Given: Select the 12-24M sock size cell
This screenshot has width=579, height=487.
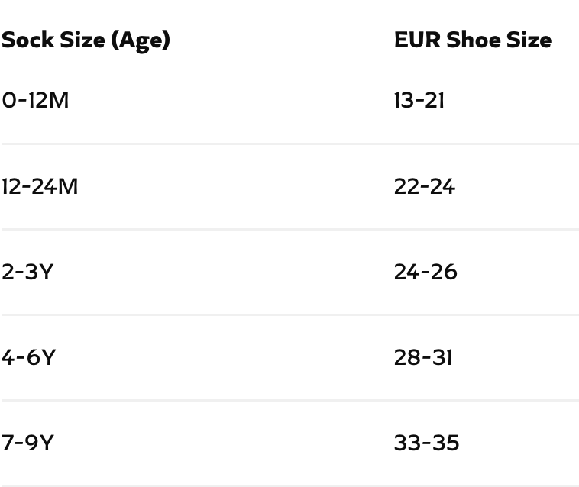Looking at the screenshot, I should pyautogui.click(x=40, y=186).
